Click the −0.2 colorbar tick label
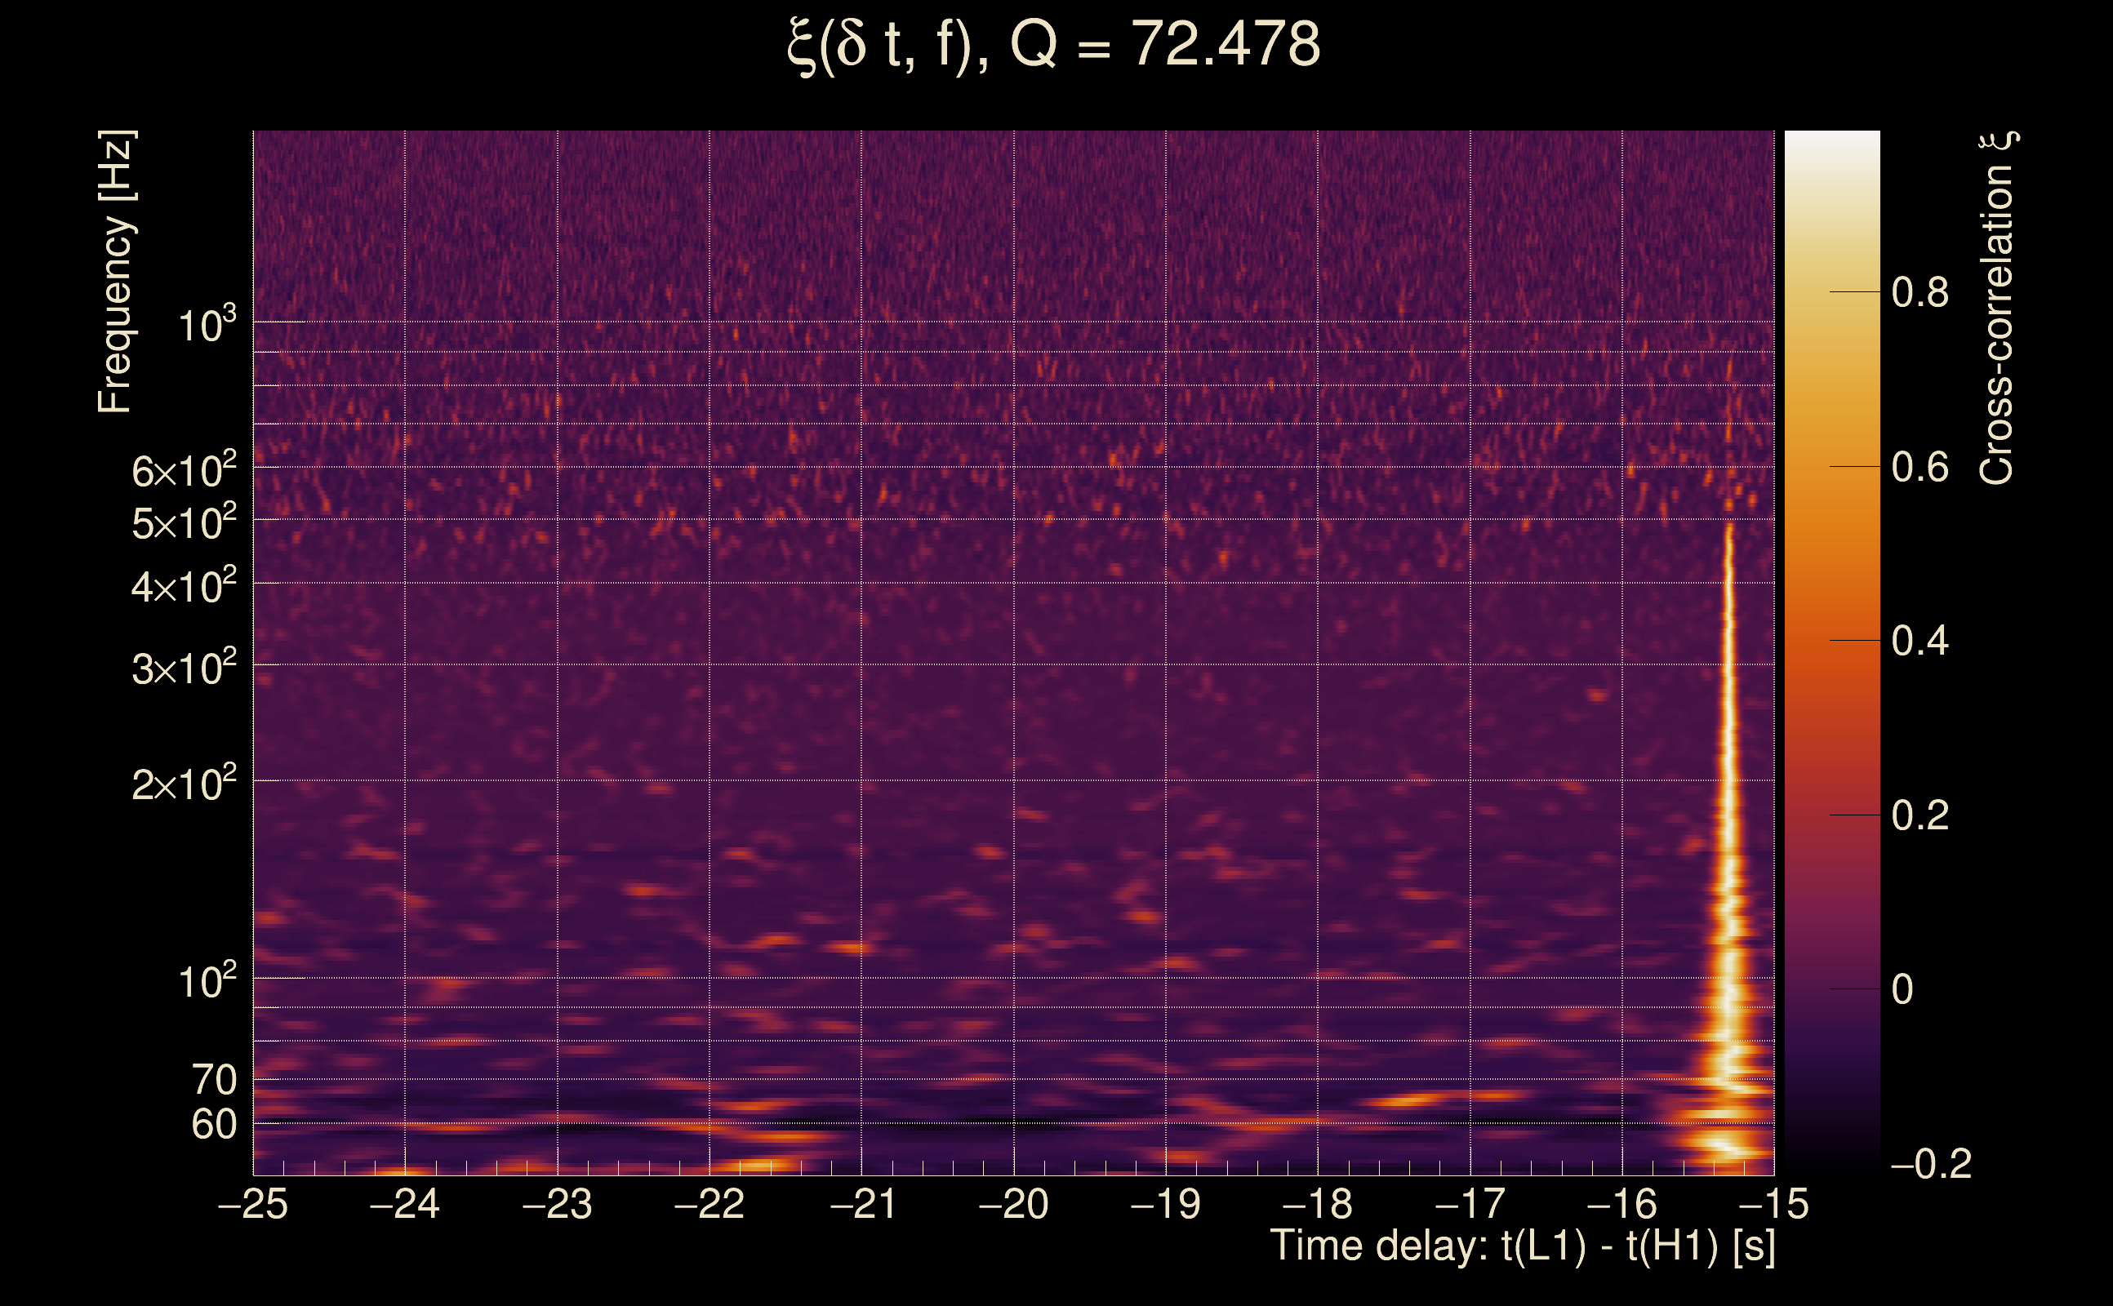 (1930, 1164)
